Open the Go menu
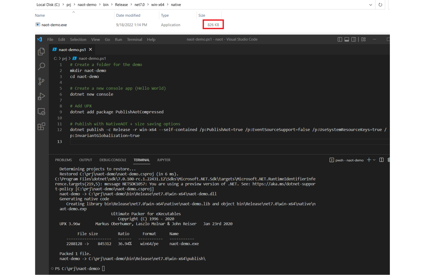The width and height of the screenshot is (428, 275). click(x=107, y=40)
